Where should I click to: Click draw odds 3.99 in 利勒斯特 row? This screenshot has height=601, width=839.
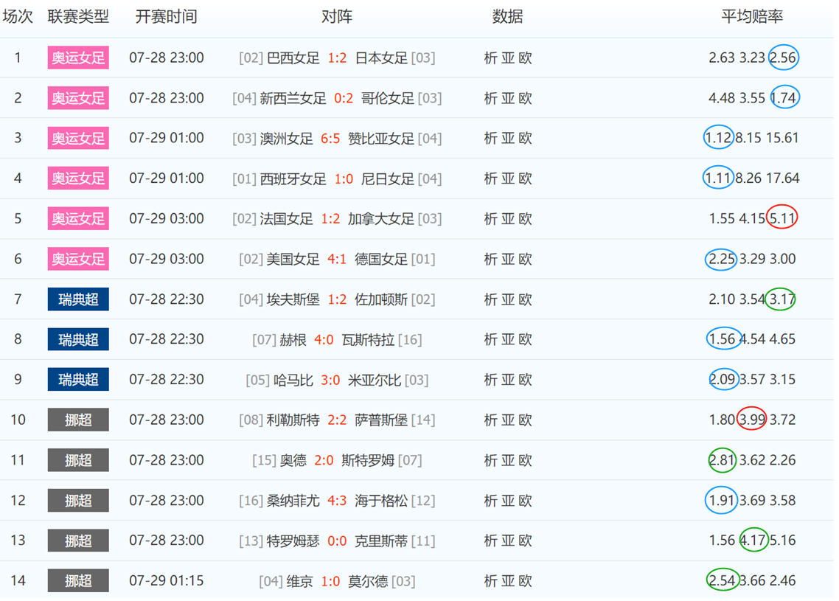click(752, 420)
